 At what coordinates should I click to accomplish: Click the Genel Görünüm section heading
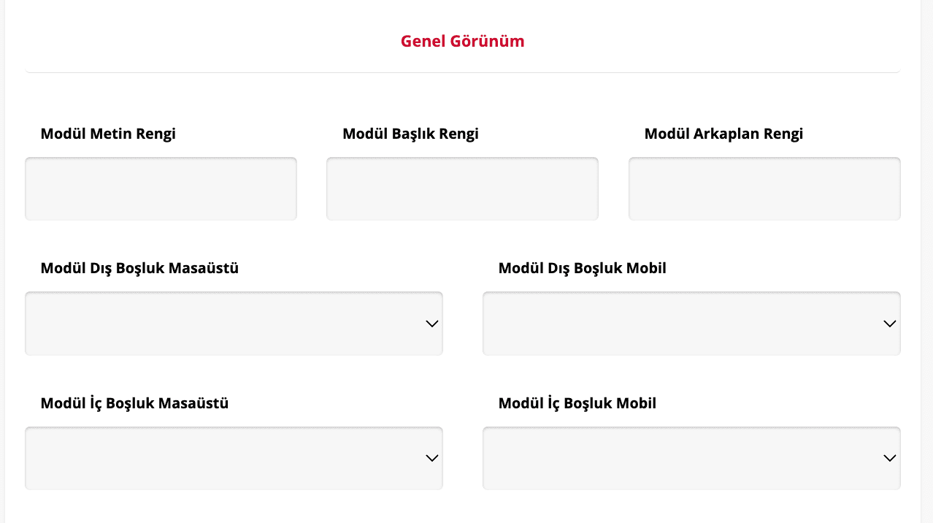(461, 42)
